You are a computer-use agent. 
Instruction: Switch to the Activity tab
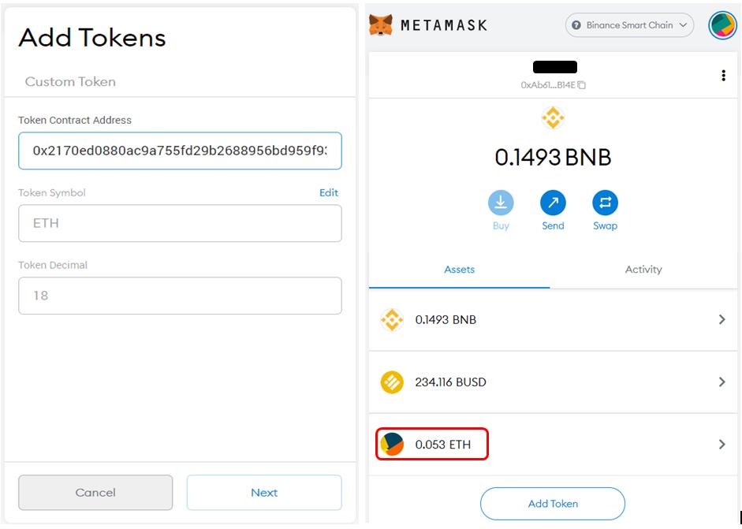coord(643,270)
